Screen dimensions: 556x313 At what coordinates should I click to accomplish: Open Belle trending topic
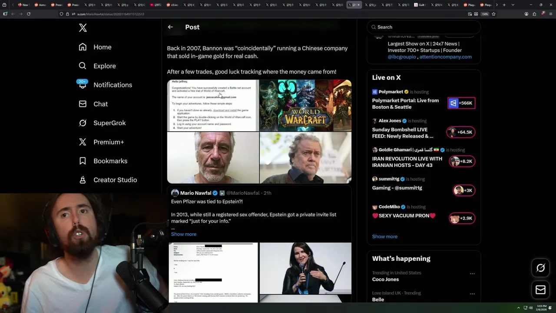tap(378, 300)
